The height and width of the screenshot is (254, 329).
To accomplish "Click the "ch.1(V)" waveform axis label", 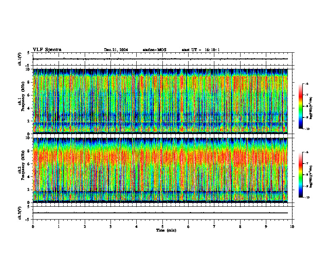I will [x=20, y=59].
